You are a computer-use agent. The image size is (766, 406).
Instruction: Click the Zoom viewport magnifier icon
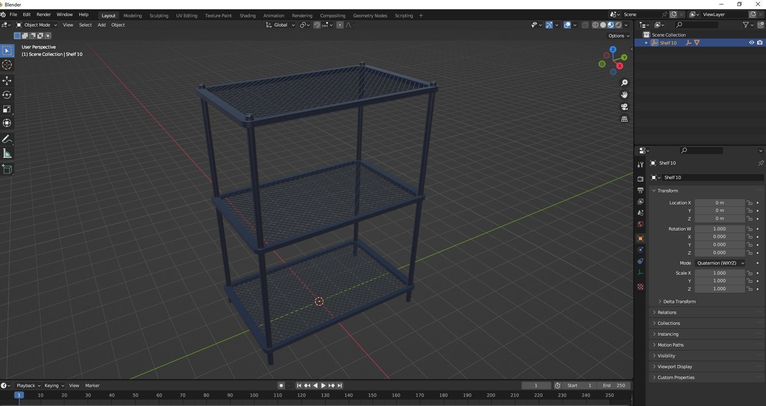pyautogui.click(x=624, y=82)
